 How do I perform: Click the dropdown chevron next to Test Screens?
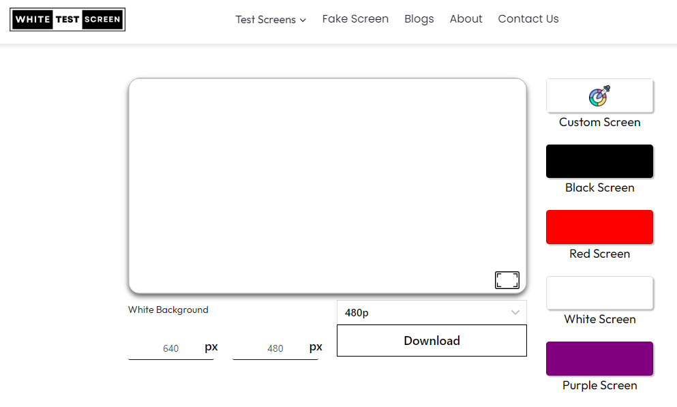(x=302, y=20)
